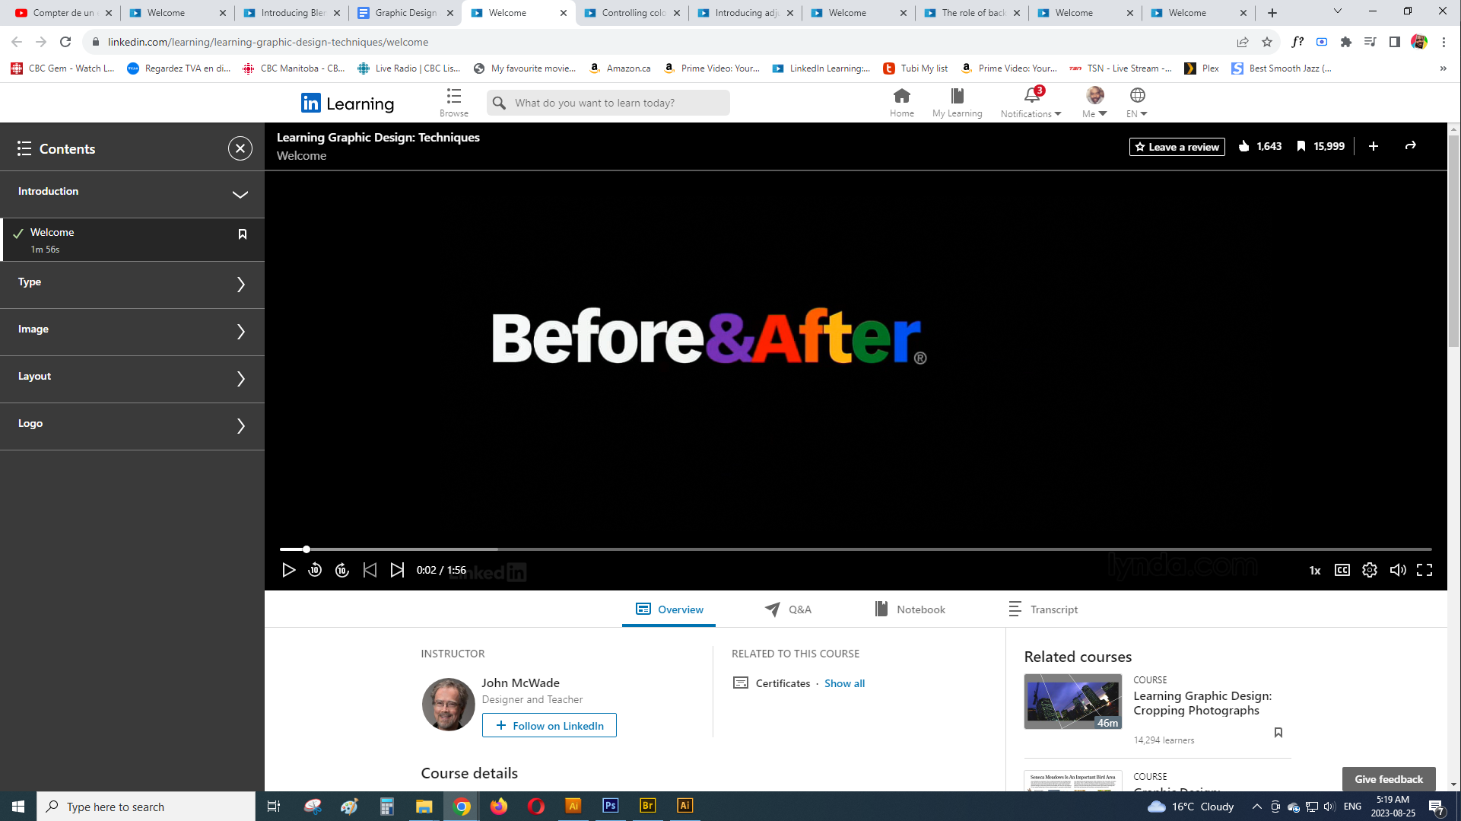Mute the video volume
This screenshot has height=821, width=1461.
pos(1397,570)
